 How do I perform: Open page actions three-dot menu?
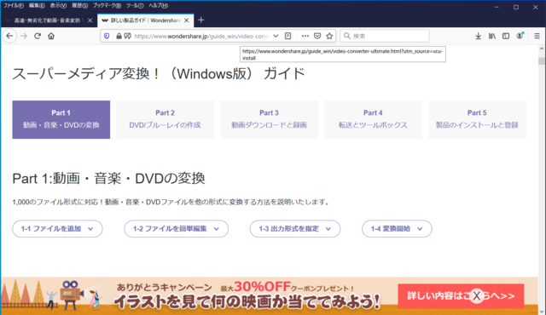point(305,36)
